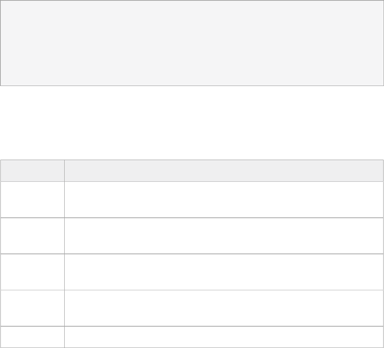The image size is (384, 348).
Task: Click the left header cell of the table
Action: [x=32, y=171]
